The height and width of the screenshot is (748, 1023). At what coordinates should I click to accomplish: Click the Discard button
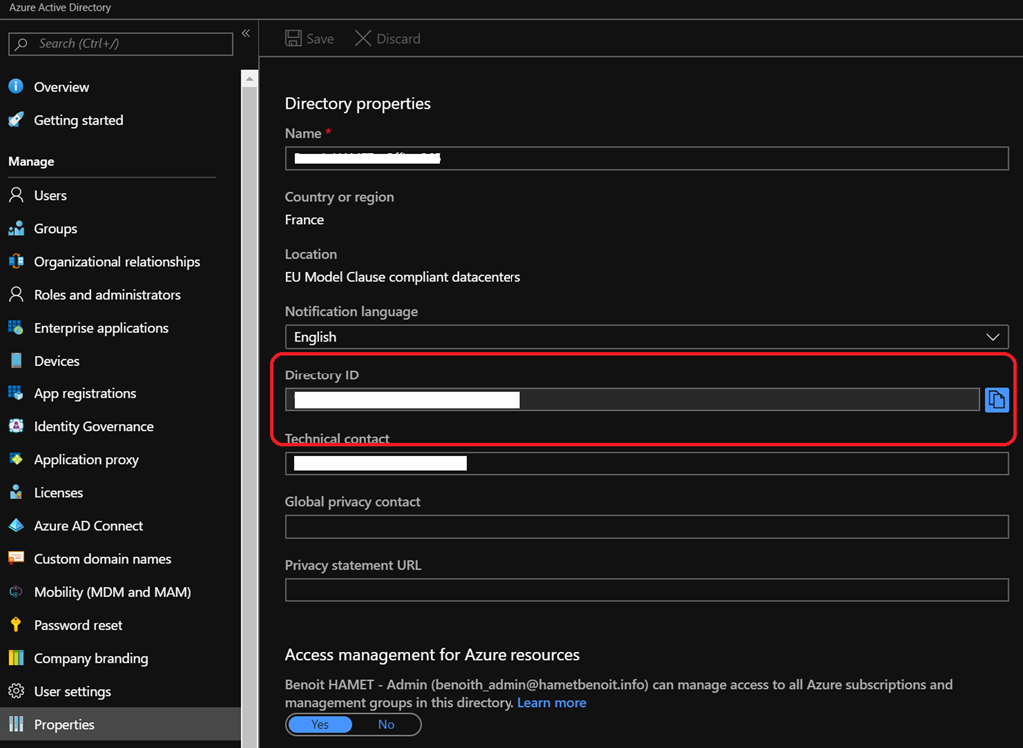pos(388,38)
